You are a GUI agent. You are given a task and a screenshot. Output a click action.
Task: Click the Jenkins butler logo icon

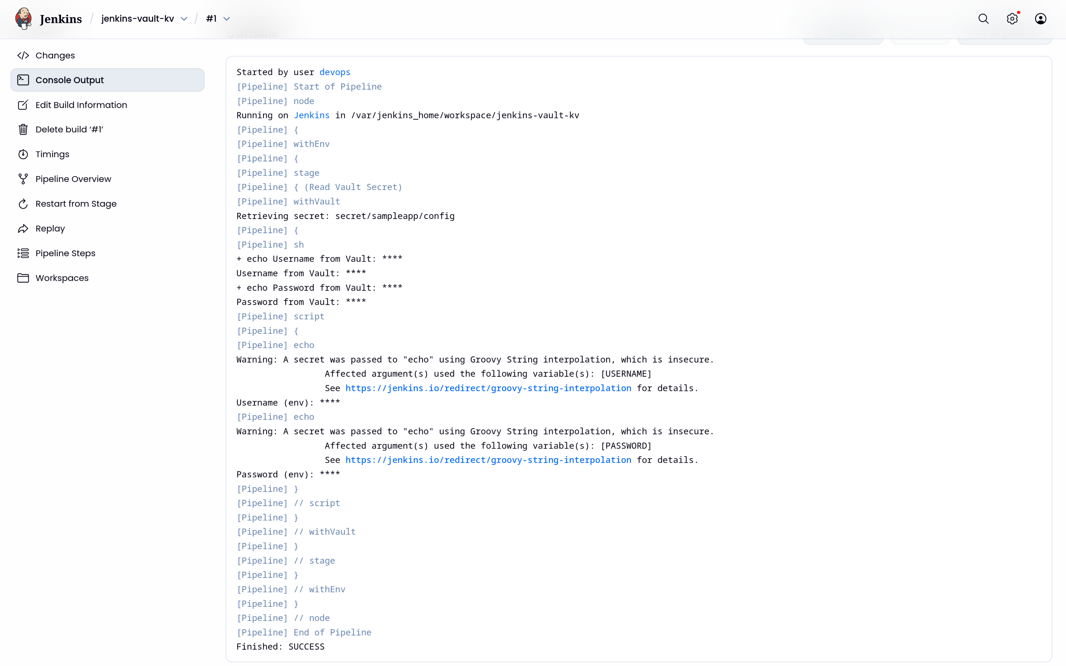(23, 18)
